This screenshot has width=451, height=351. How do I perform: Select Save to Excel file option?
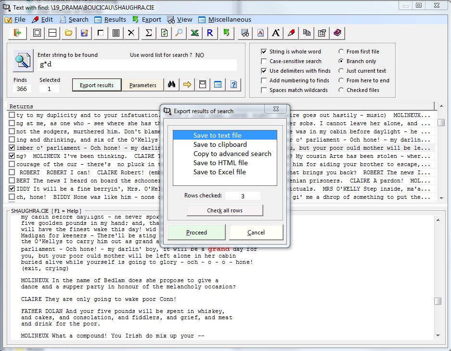219,172
